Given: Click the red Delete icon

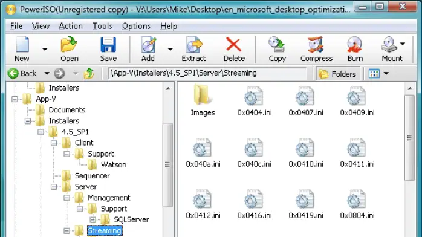Looking at the screenshot, I should coord(233,45).
